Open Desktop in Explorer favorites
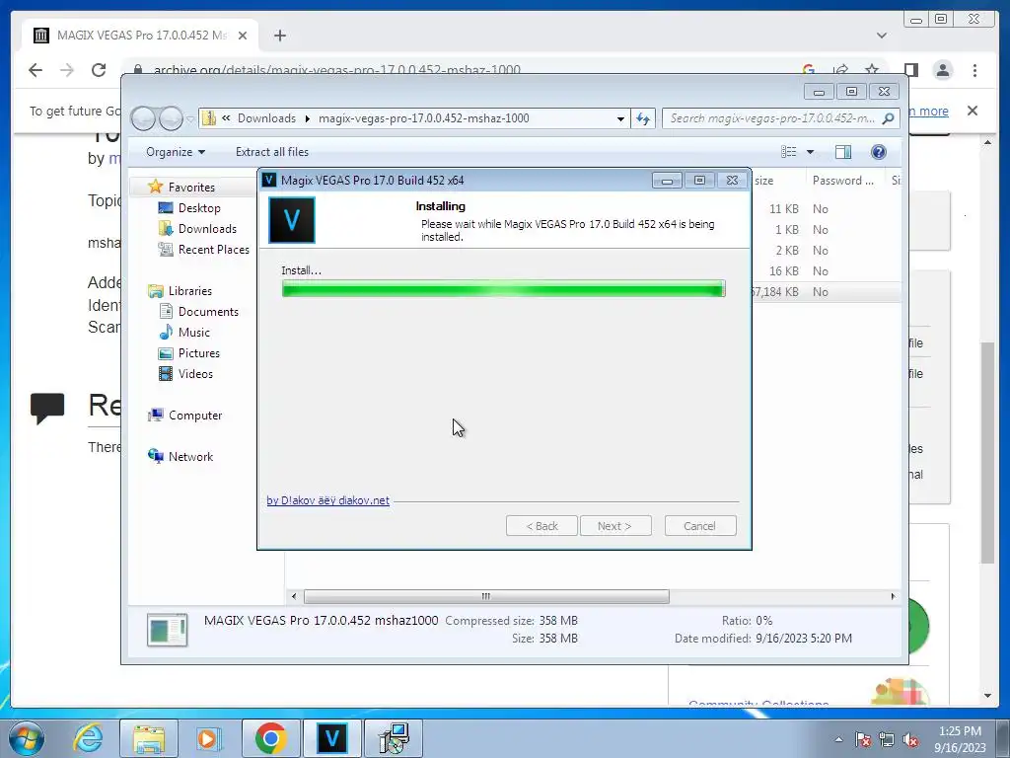This screenshot has width=1010, height=758. tap(199, 208)
